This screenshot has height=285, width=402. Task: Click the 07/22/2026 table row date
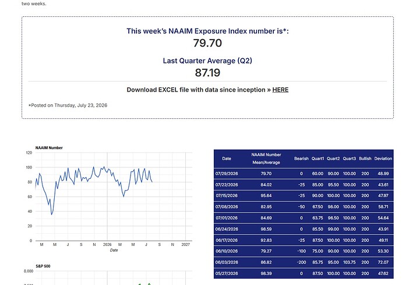(x=227, y=185)
